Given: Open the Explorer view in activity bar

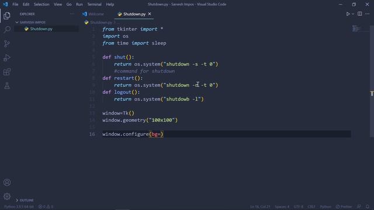Looking at the screenshot, I should pyautogui.click(x=7, y=16).
